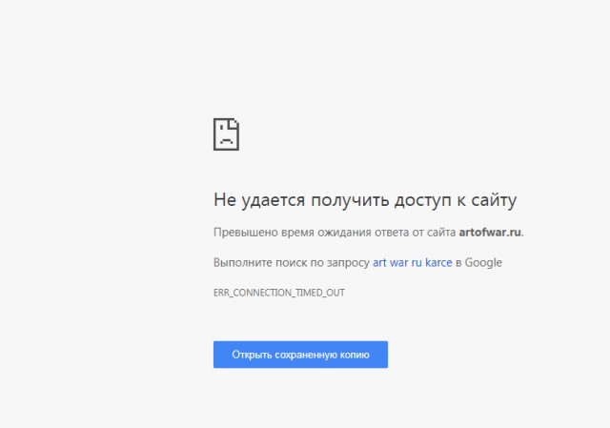The height and width of the screenshot is (428, 610).
Task: Click heading 'Не удается получить доступ к сайту'
Action: pyautogui.click(x=365, y=200)
